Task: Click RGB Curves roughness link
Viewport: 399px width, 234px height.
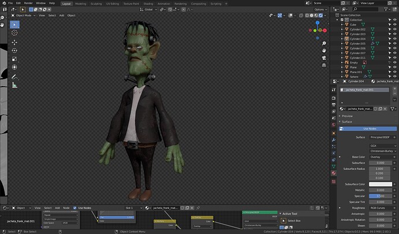Action: click(x=380, y=208)
